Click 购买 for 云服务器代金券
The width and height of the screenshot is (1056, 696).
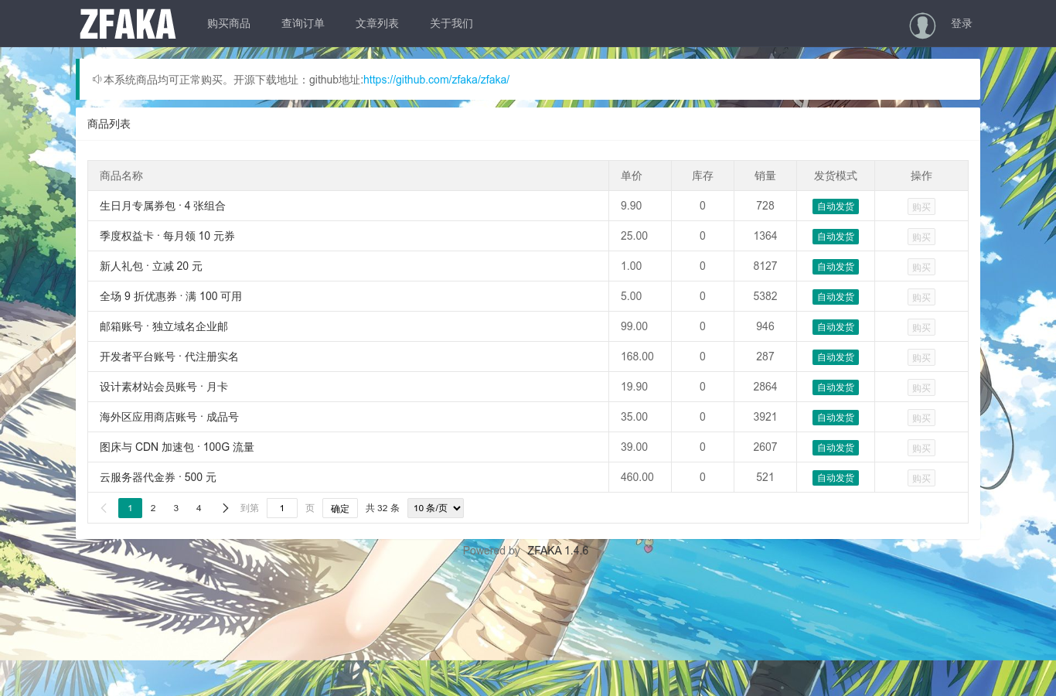point(921,478)
